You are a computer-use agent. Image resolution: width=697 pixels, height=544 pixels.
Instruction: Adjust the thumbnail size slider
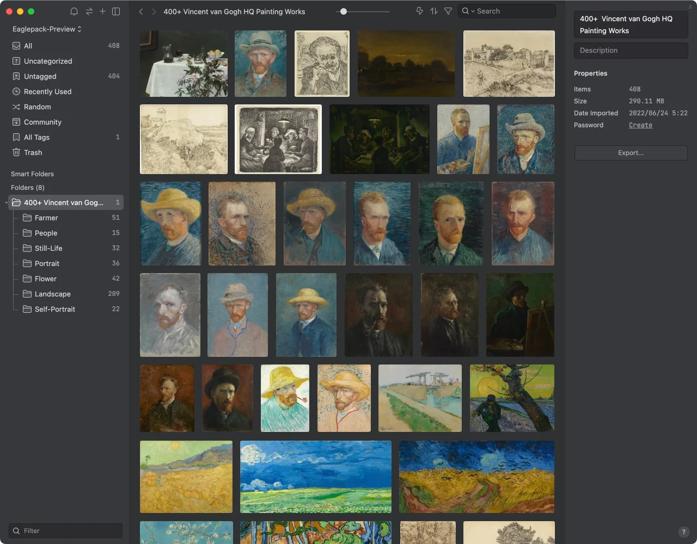pyautogui.click(x=363, y=11)
